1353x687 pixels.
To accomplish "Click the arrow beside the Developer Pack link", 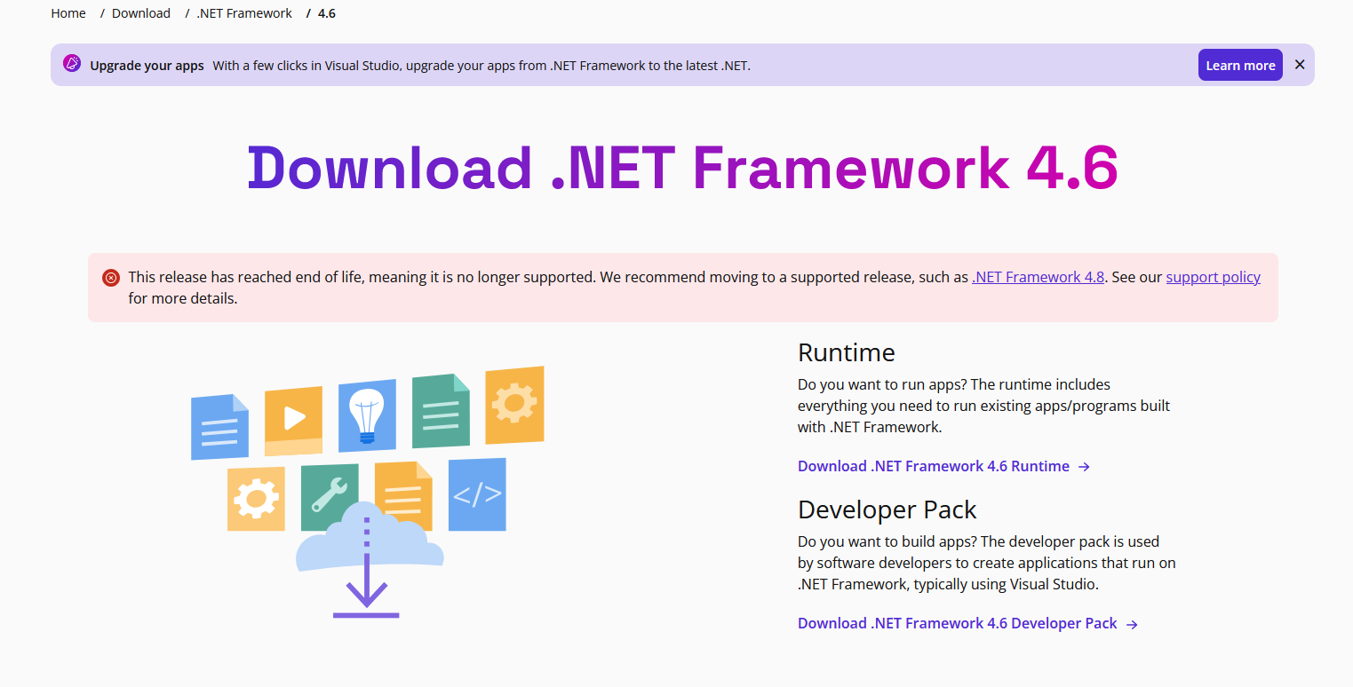I will (x=1133, y=624).
